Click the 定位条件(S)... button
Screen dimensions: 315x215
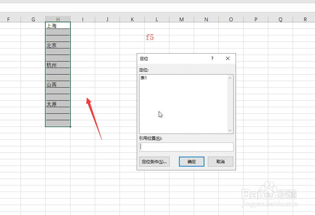[154, 161]
